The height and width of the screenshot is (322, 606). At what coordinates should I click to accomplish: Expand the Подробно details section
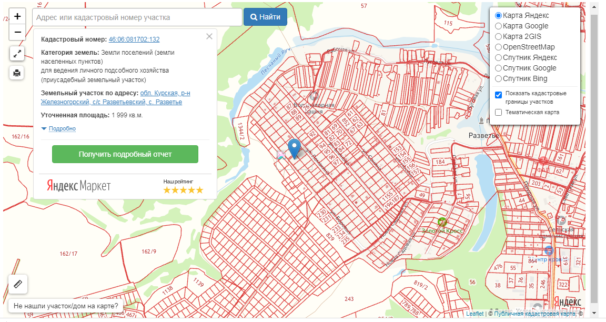point(62,129)
